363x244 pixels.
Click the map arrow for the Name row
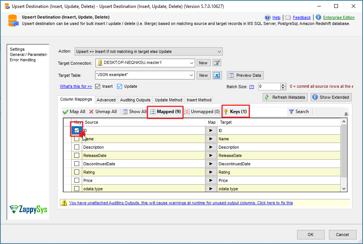click(x=211, y=139)
